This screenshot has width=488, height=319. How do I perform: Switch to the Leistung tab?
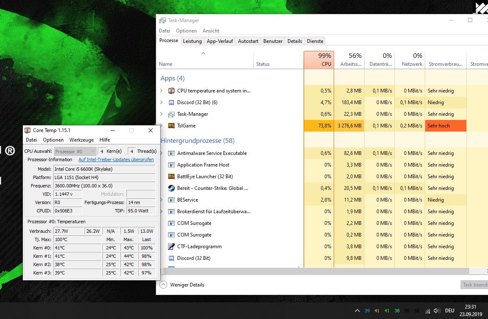[x=192, y=41]
